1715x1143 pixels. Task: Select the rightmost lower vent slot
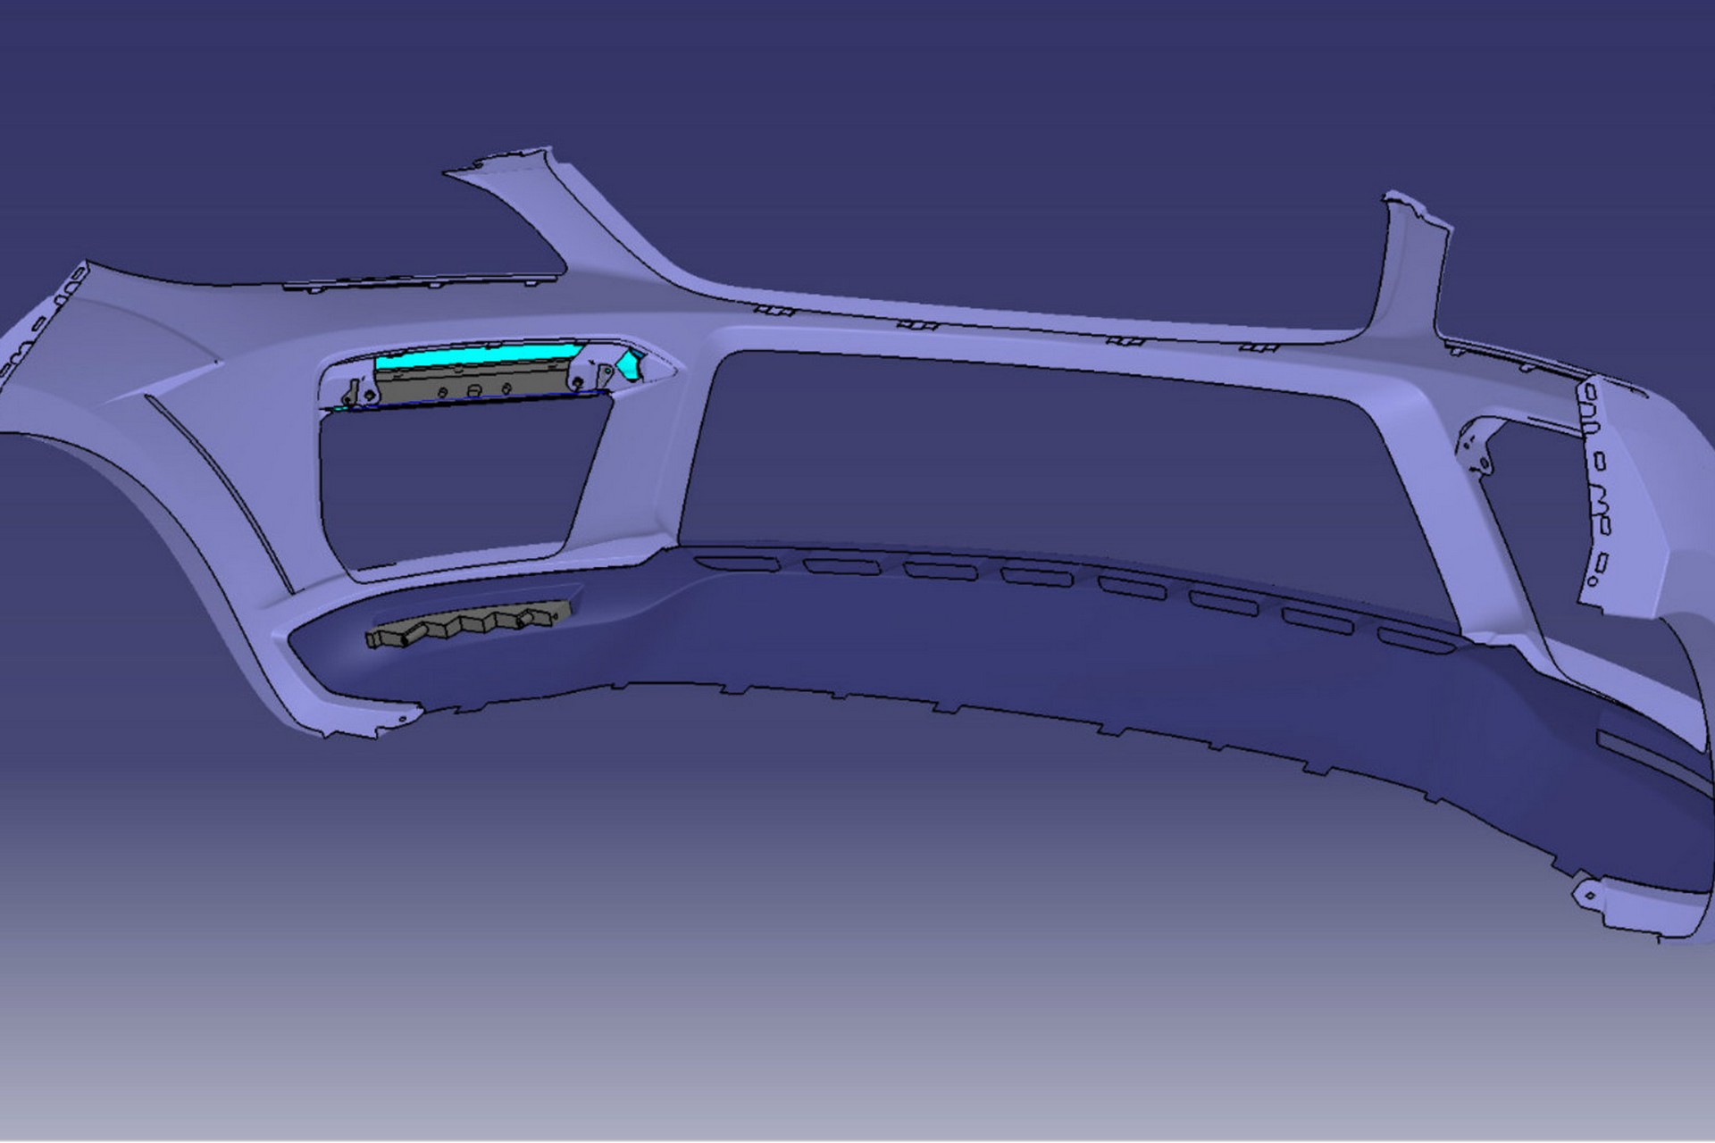[1416, 638]
